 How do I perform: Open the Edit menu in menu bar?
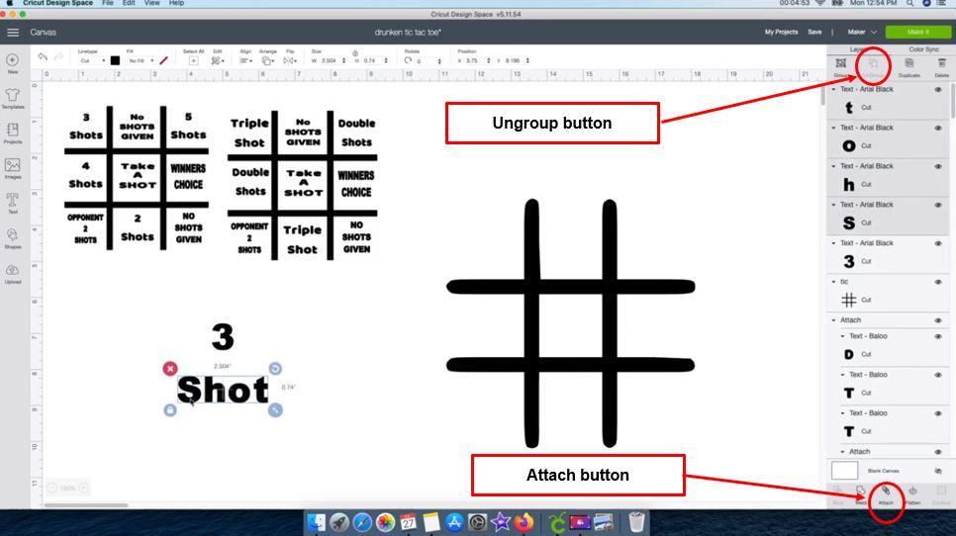(129, 3)
